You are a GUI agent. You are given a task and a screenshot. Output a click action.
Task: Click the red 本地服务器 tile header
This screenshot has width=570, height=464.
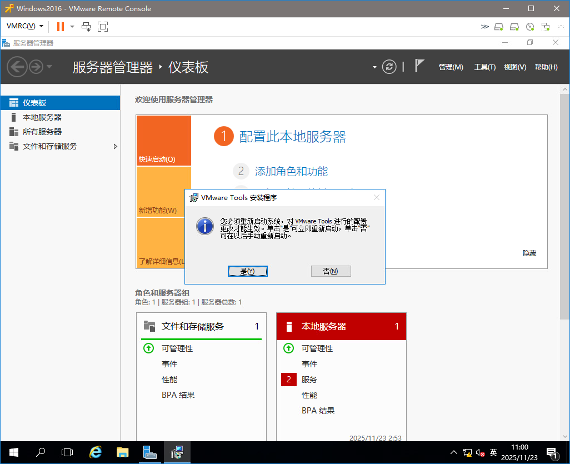tap(341, 327)
